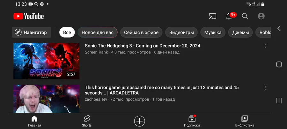Tap the Android back chevron
The height and width of the screenshot is (129, 287).
click(279, 28)
